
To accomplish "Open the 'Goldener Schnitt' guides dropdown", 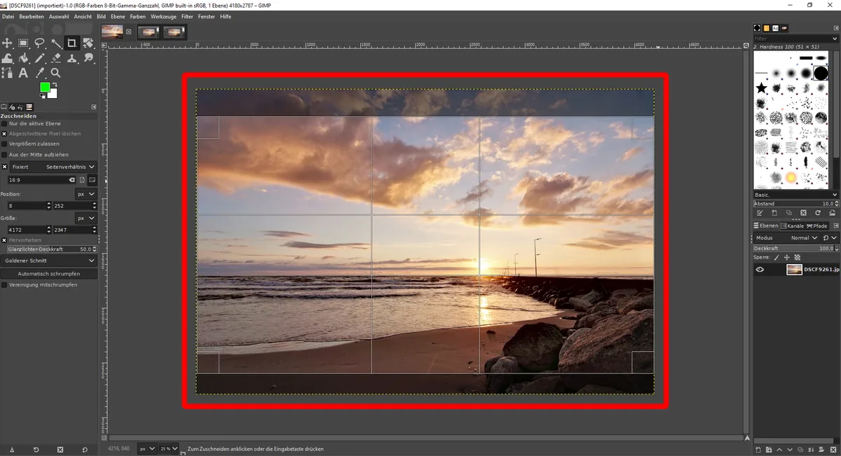I will click(x=49, y=261).
